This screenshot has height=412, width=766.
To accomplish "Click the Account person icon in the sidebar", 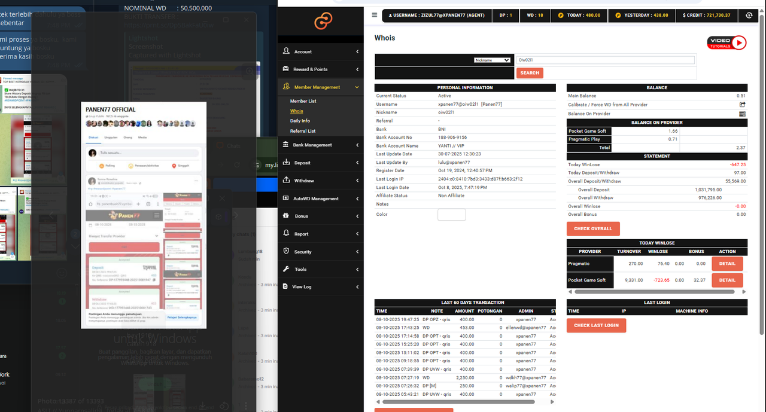I will click(287, 51).
